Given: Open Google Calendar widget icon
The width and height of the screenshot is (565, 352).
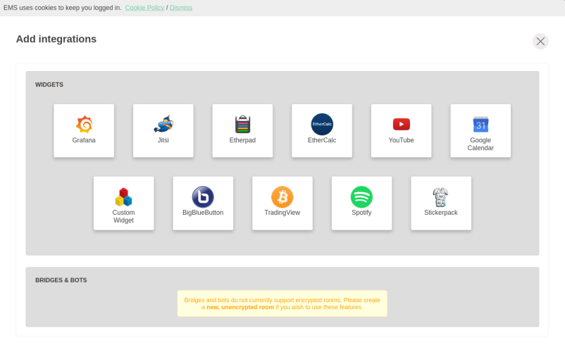Looking at the screenshot, I should click(x=480, y=125).
